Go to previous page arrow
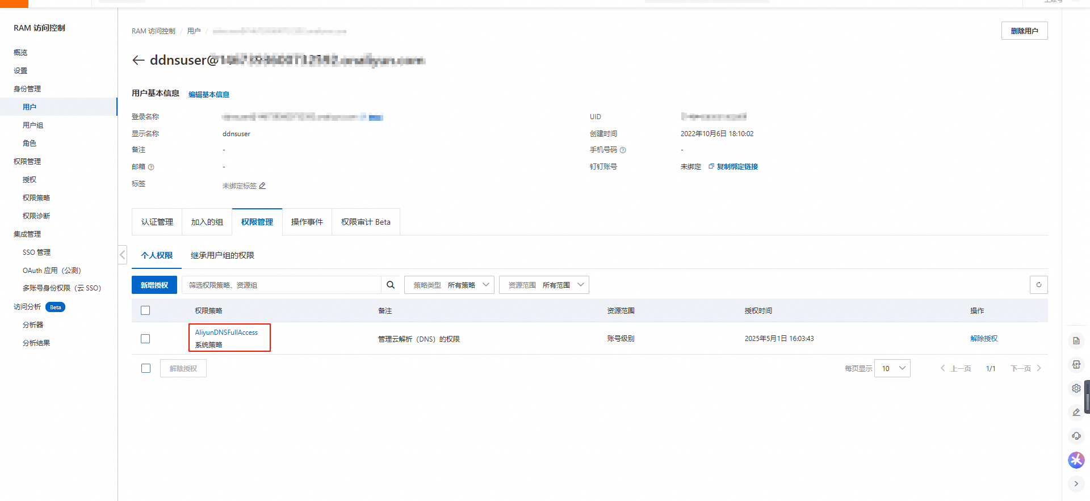This screenshot has width=1090, height=501. [942, 368]
